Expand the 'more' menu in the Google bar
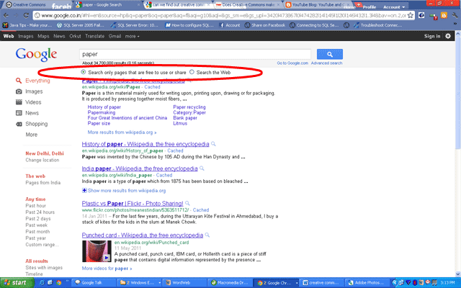 [133, 36]
